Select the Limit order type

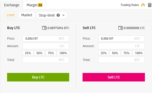(11, 15)
